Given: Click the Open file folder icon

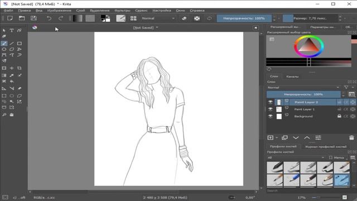Looking at the screenshot, I should coord(22,18).
